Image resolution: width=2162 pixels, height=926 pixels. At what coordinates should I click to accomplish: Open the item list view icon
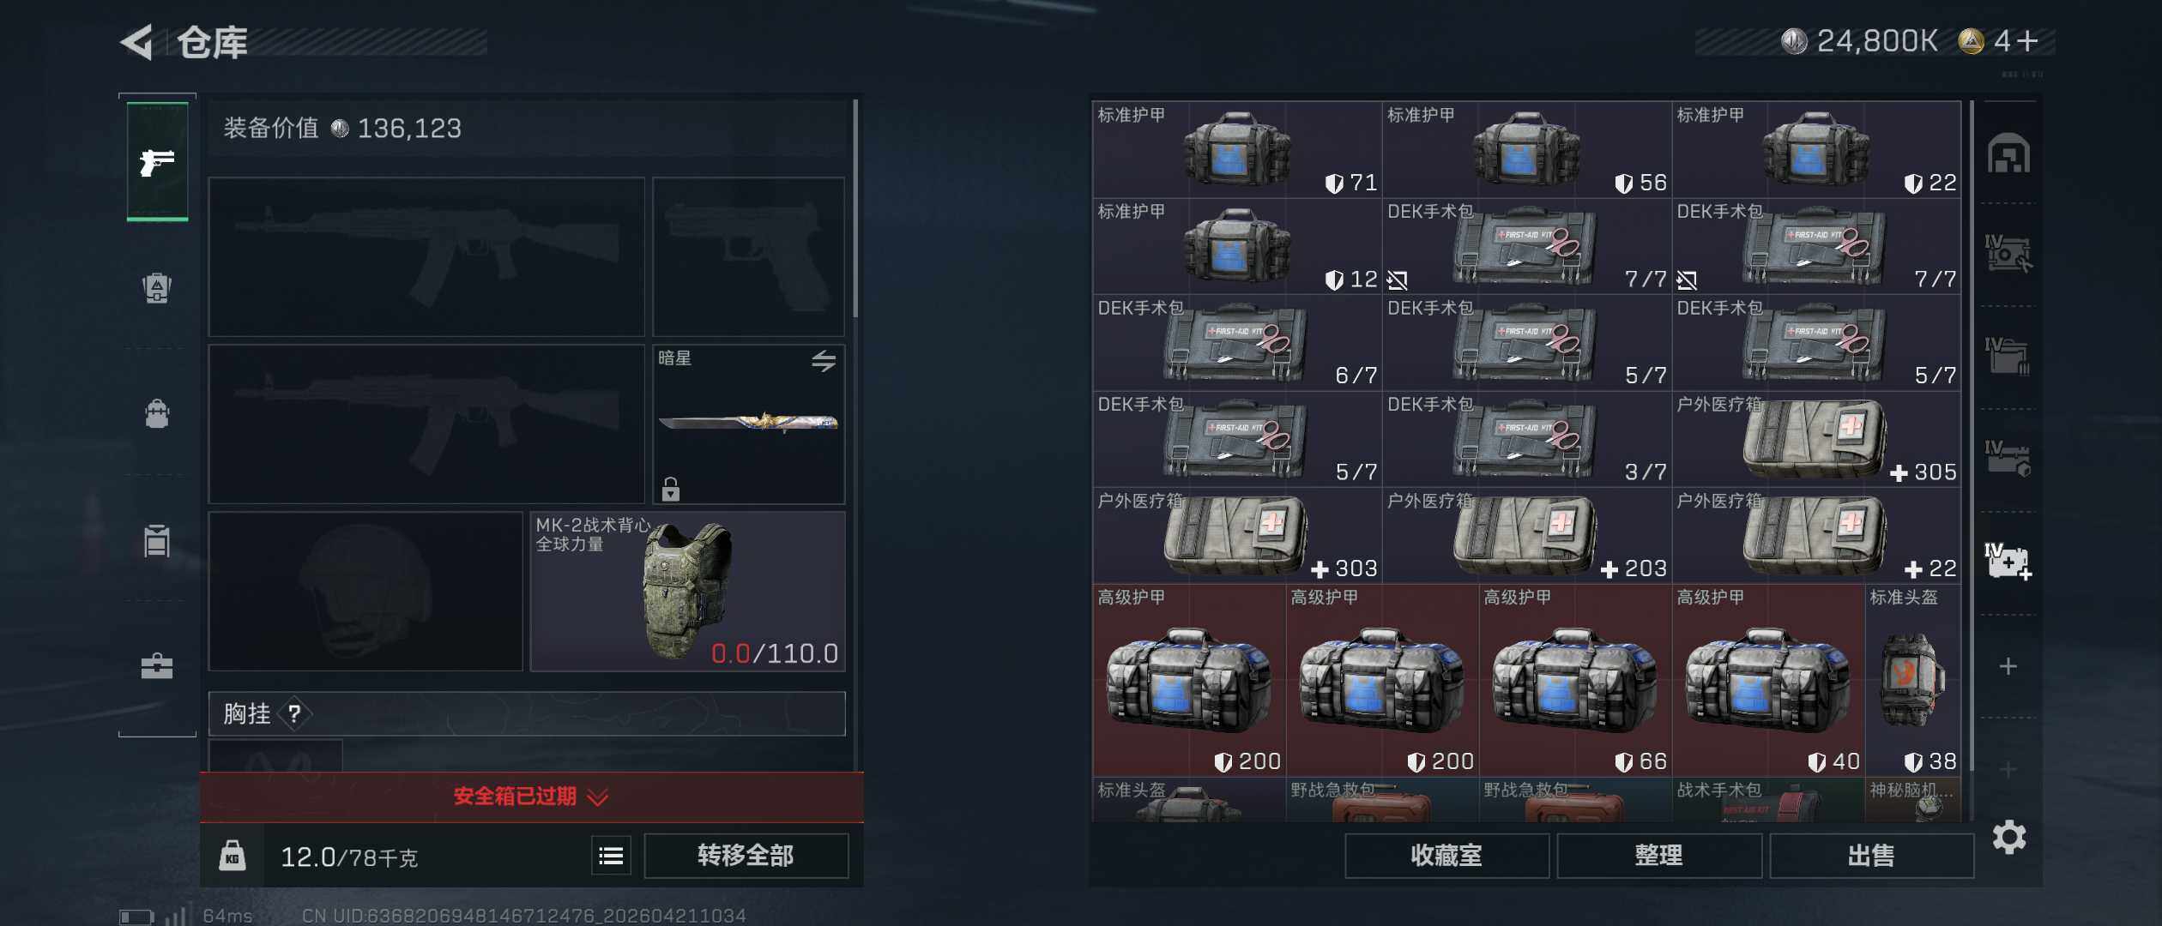(x=611, y=856)
